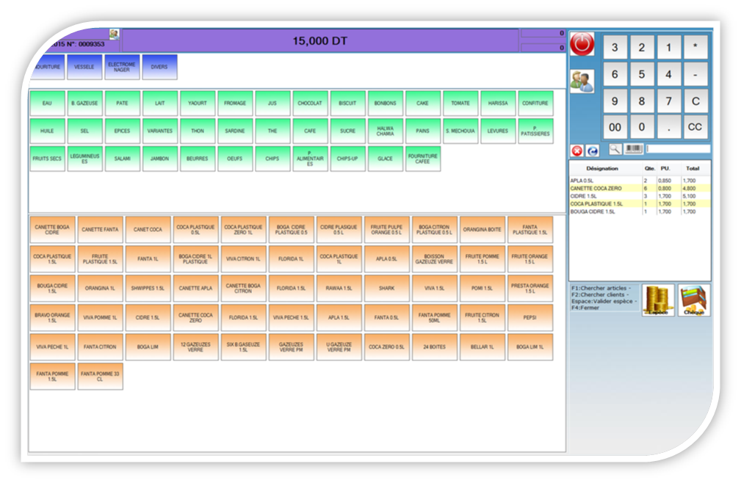Open the EAU subcategory
741x483 pixels.
tap(47, 103)
